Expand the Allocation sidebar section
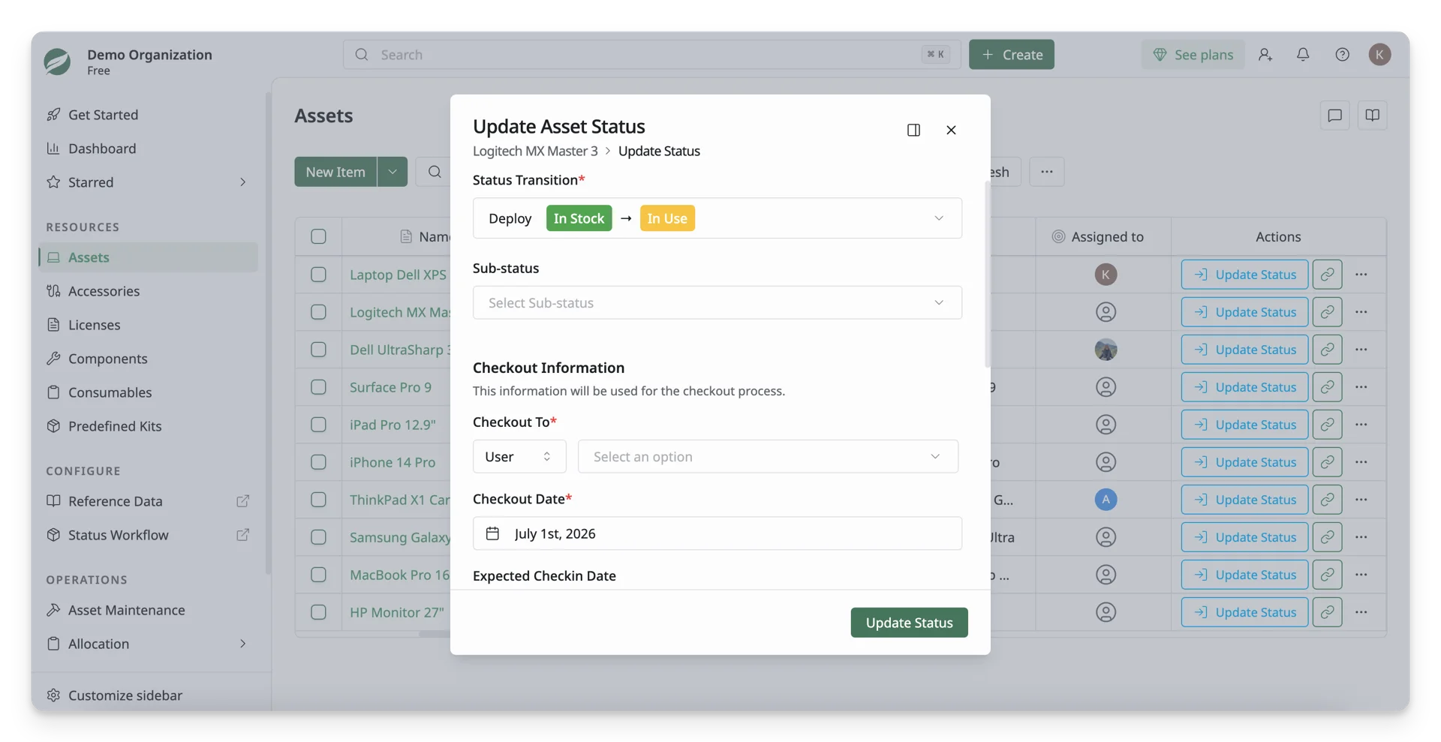This screenshot has width=1441, height=742. pos(242,644)
